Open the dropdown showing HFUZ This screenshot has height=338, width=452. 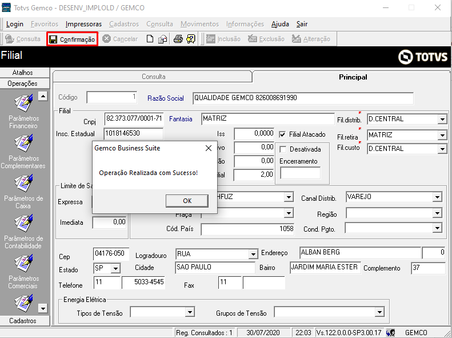289,197
